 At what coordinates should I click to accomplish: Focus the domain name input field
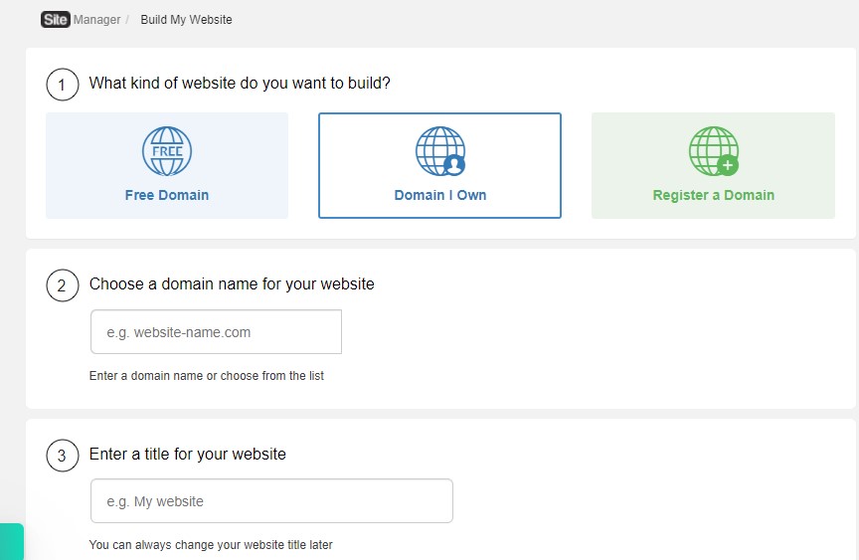pos(217,332)
